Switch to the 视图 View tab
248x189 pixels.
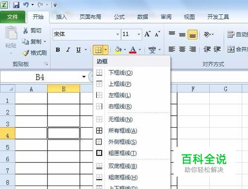coord(189,17)
